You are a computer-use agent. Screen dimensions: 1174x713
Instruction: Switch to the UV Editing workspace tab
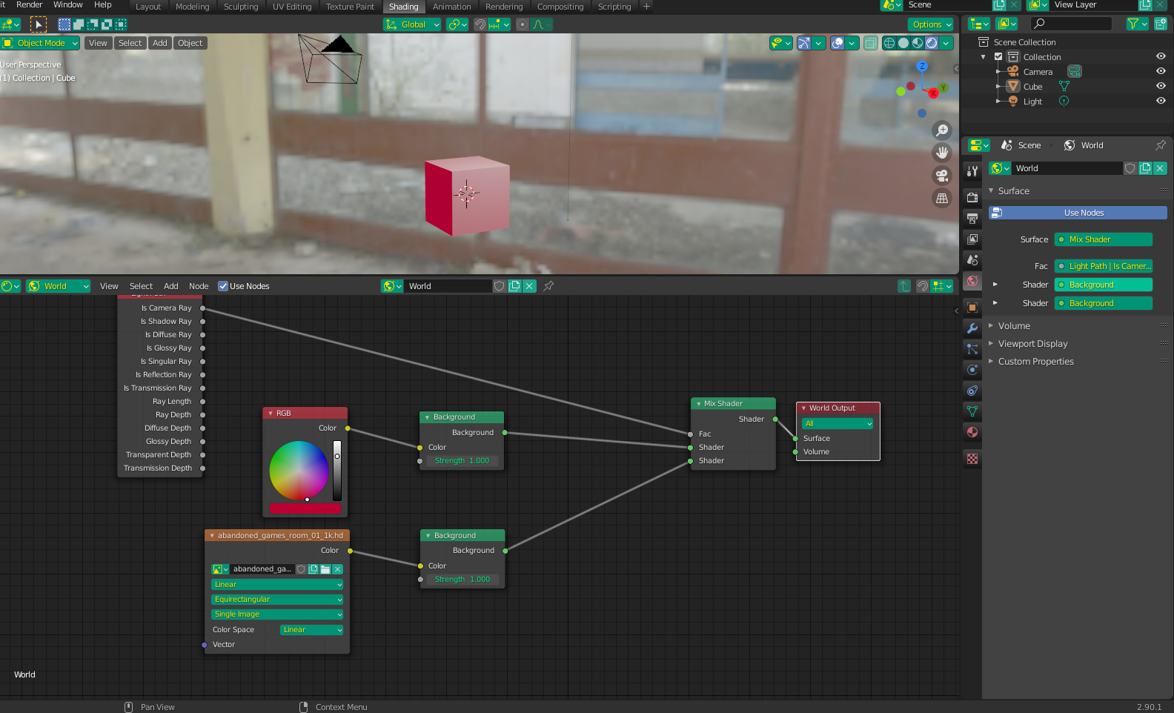(292, 7)
